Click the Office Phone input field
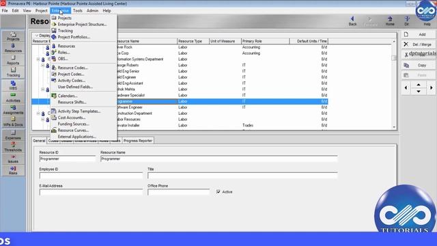This screenshot has height=246, width=437. 178,192
